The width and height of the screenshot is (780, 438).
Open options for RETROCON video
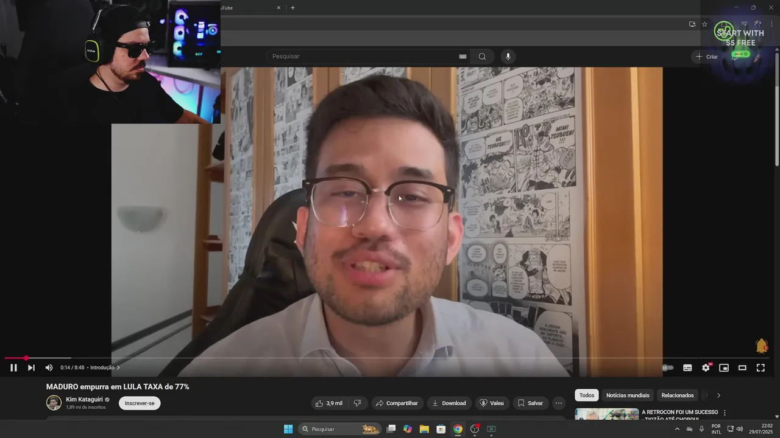(x=725, y=412)
